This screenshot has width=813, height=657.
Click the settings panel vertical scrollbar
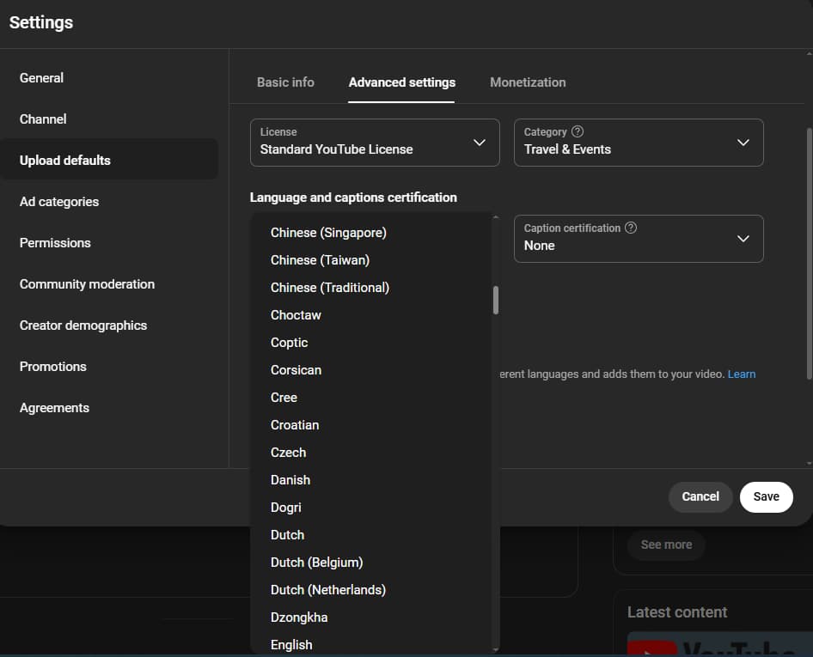click(x=810, y=254)
